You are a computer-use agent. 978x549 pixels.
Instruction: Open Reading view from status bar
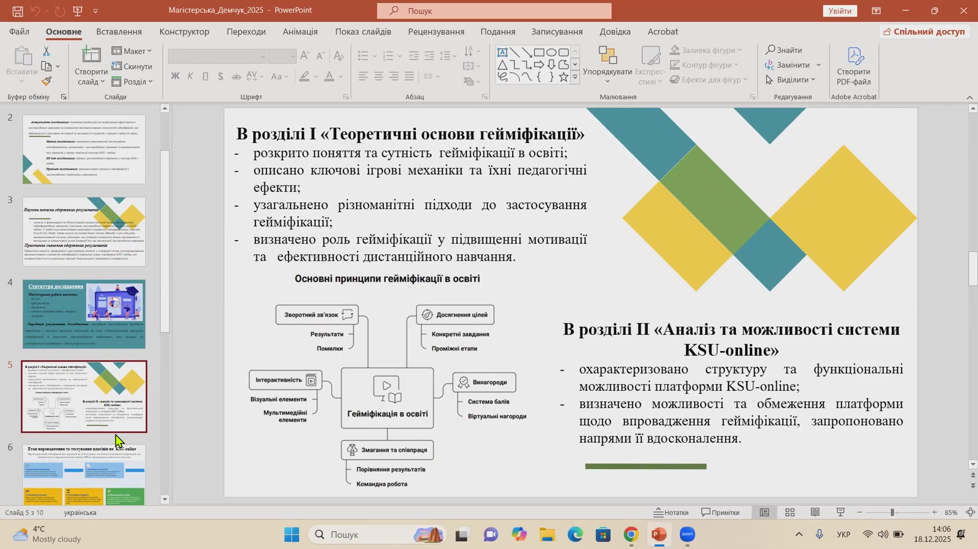(x=815, y=512)
